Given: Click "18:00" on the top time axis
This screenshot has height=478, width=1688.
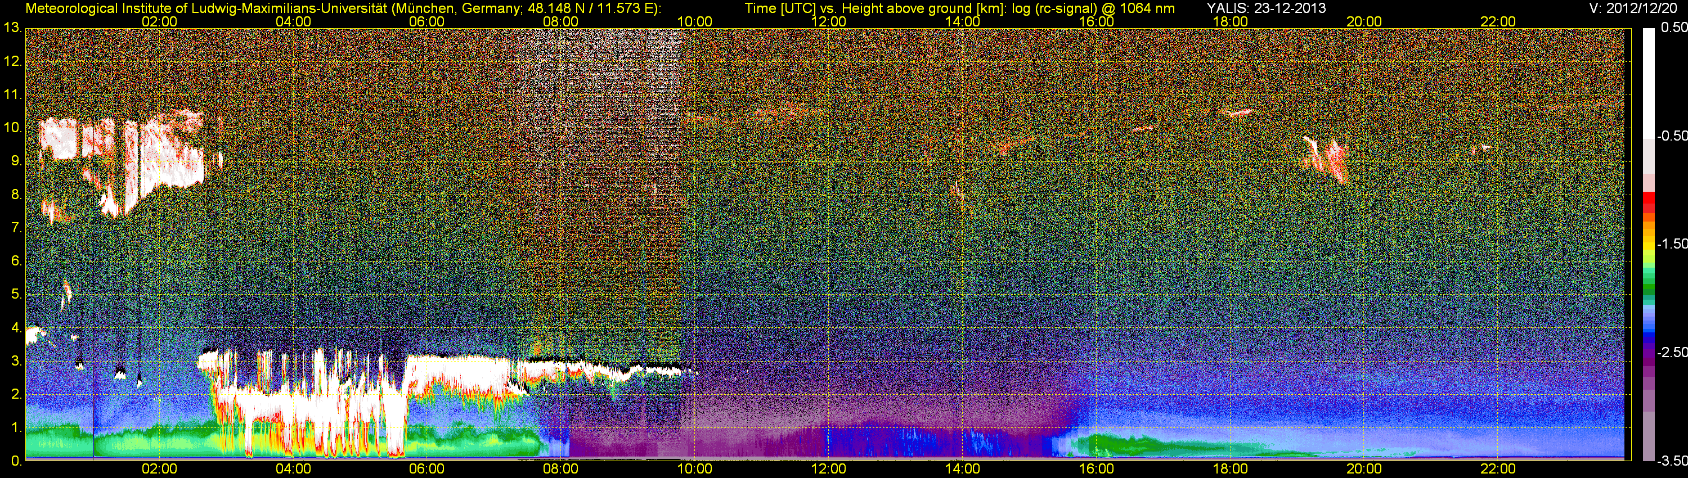Looking at the screenshot, I should (x=1230, y=21).
